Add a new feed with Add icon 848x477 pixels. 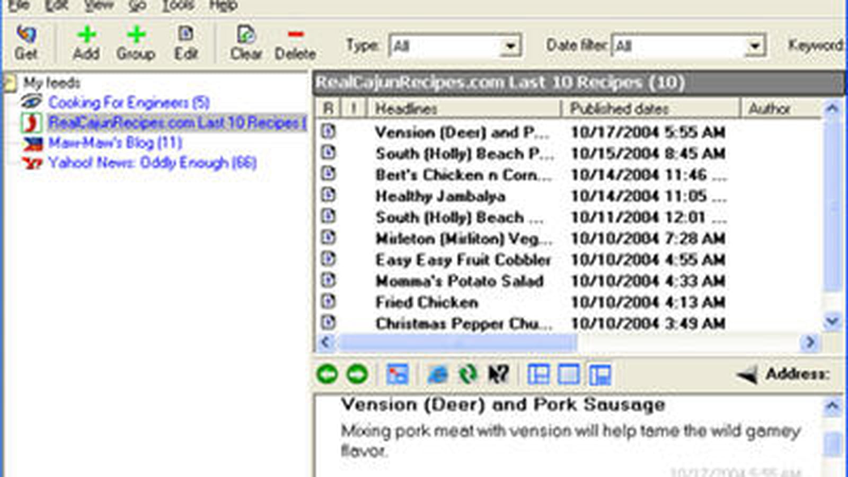tap(86, 42)
